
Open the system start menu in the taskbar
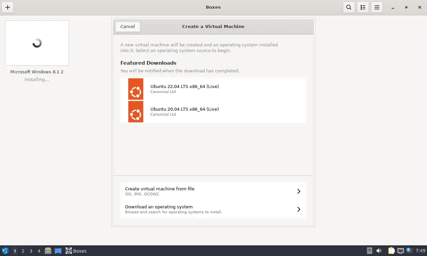(x=5, y=251)
